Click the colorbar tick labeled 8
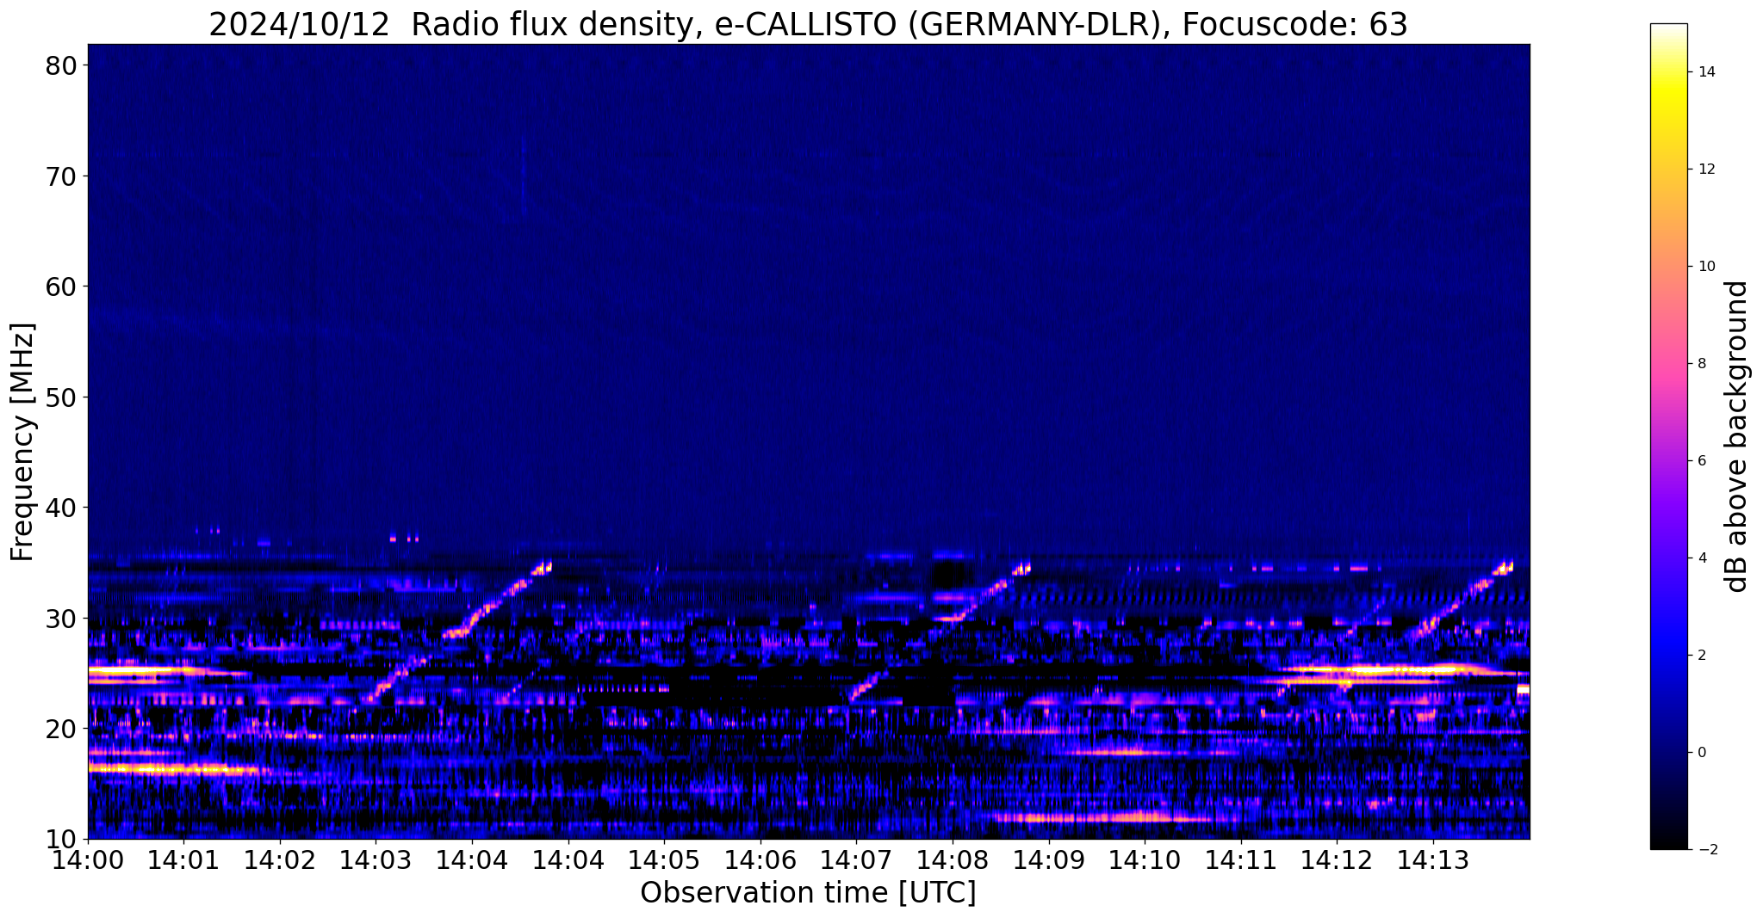Image resolution: width=1763 pixels, height=918 pixels. tap(1702, 364)
